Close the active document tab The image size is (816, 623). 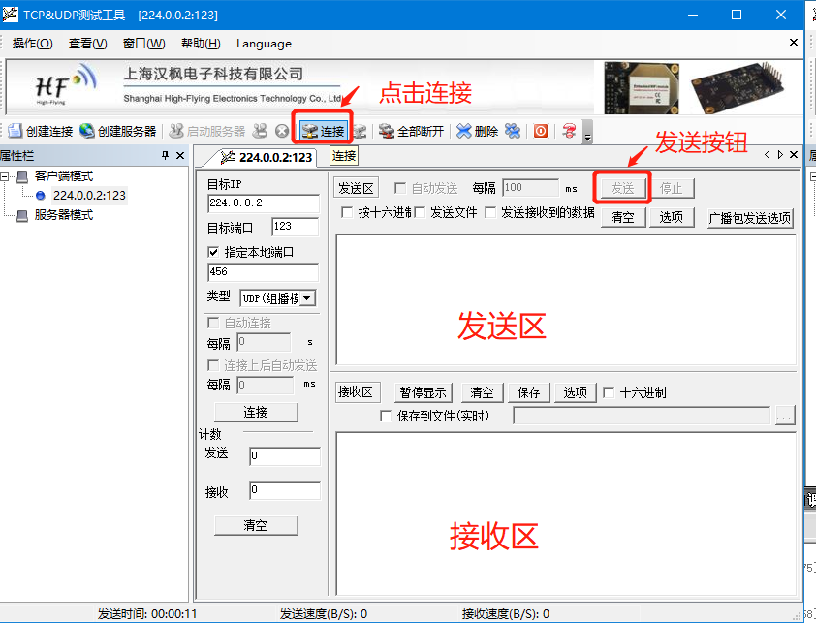coord(793,155)
